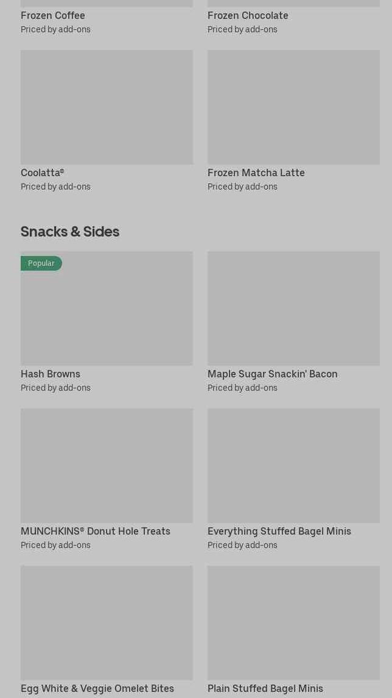Click the Hash Browns title

[x=51, y=374]
